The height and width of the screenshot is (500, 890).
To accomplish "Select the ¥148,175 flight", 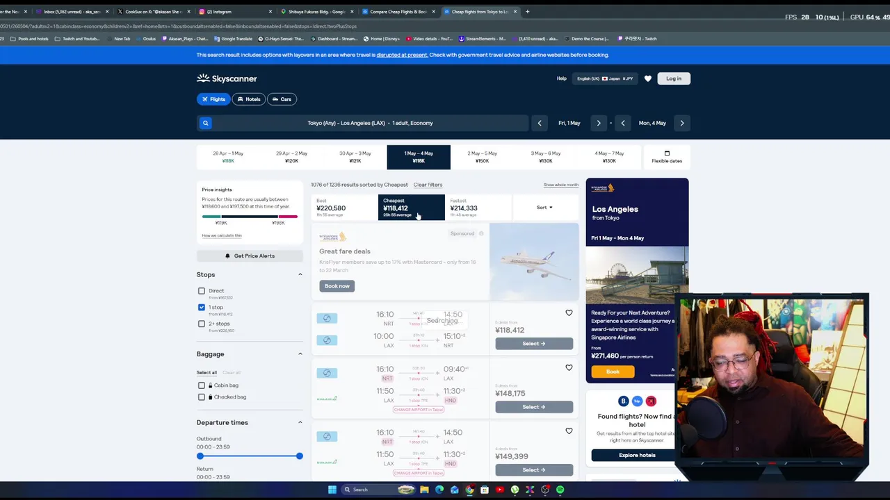I will (x=534, y=407).
